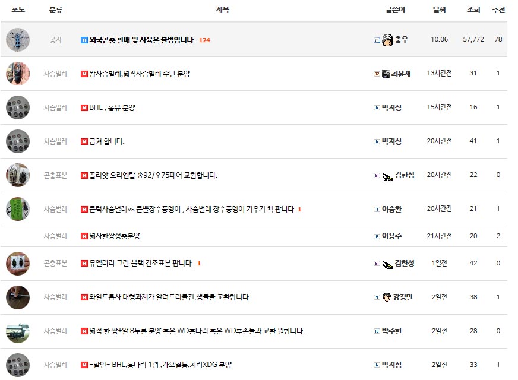518x380 pixels.
Task: Click the 124 comment count on notice
Action: 204,40
